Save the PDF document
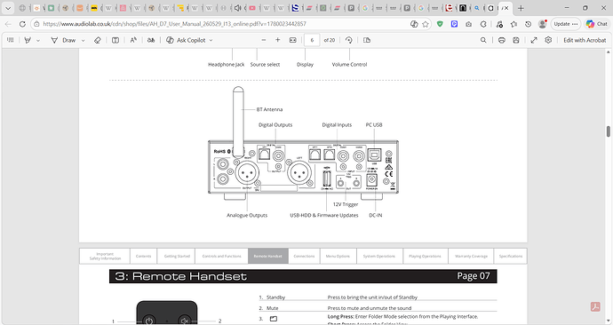Screen dimensions: 613x325 pyautogui.click(x=516, y=40)
